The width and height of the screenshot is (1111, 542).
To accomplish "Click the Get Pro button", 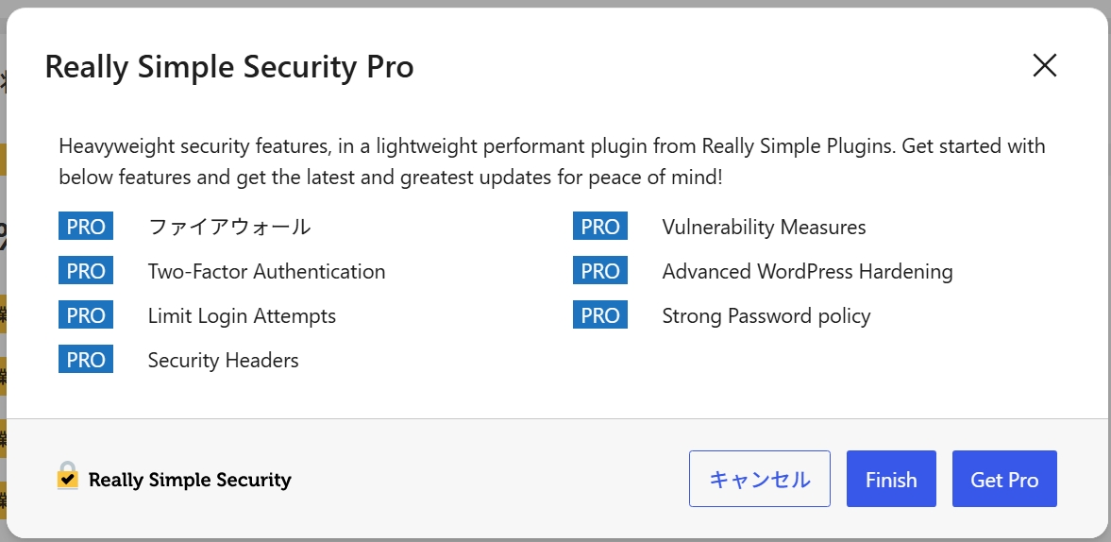I will coord(1004,479).
